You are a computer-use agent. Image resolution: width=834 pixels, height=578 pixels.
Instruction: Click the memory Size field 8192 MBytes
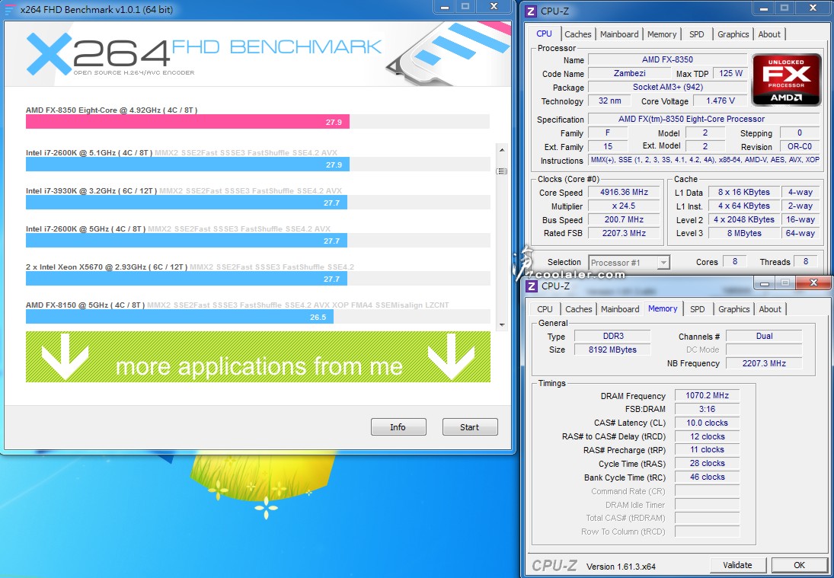(x=612, y=350)
